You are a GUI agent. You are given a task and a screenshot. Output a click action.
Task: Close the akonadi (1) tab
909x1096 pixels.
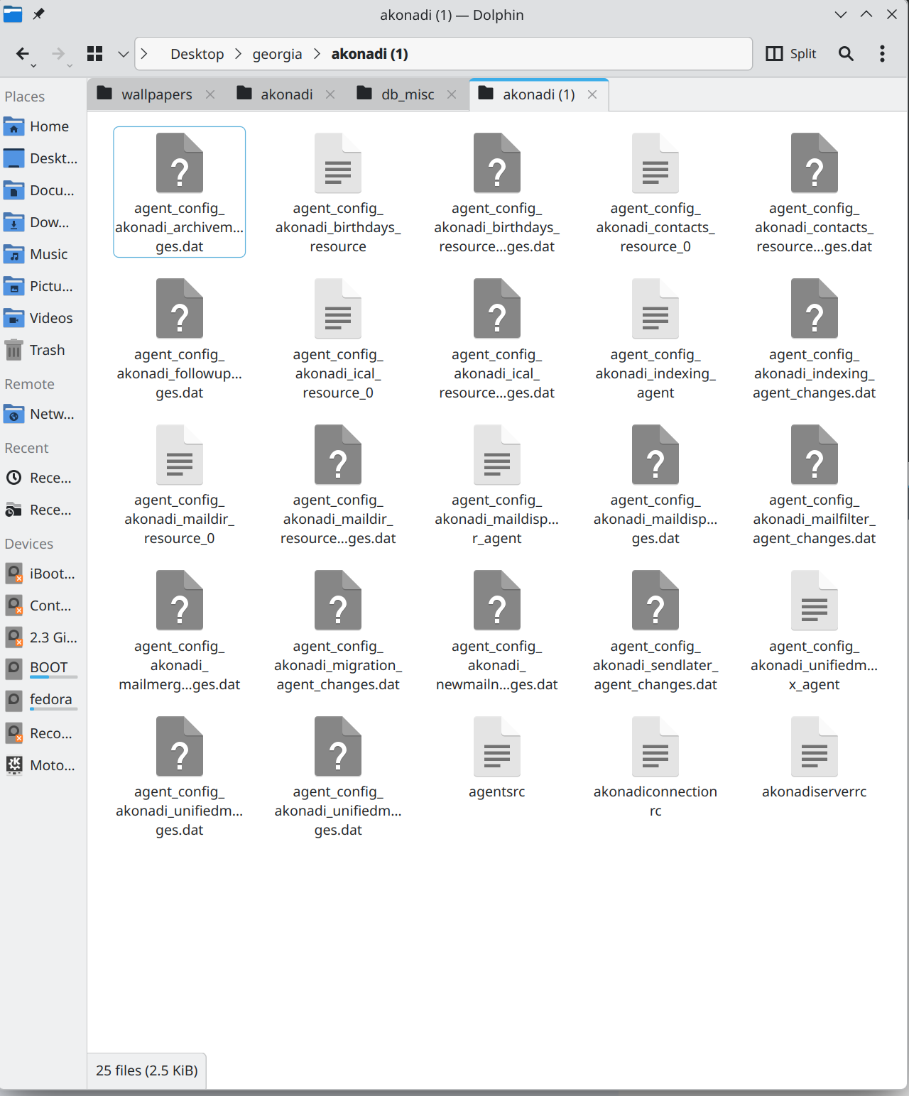[592, 94]
